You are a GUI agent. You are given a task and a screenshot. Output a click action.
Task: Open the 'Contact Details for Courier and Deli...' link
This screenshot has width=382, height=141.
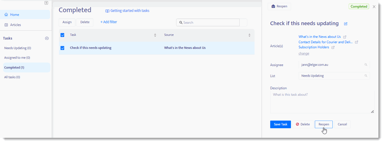pos(326,42)
